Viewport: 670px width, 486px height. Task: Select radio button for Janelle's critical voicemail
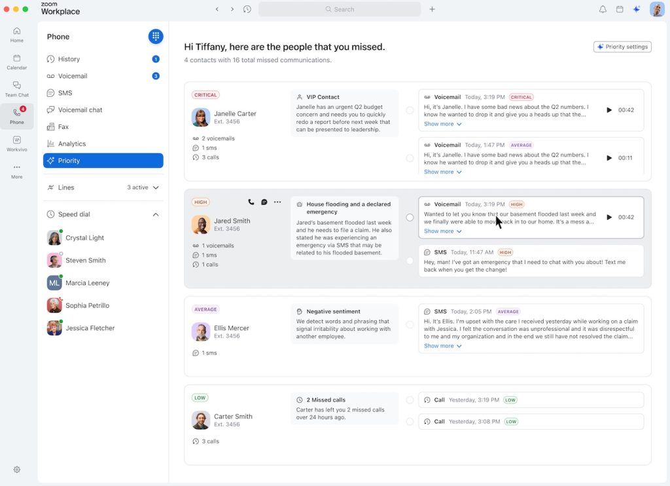(x=410, y=110)
